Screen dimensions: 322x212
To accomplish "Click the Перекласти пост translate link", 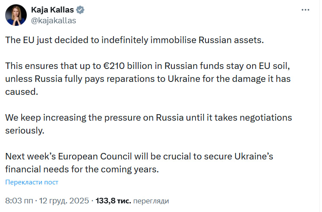I will [32, 182].
